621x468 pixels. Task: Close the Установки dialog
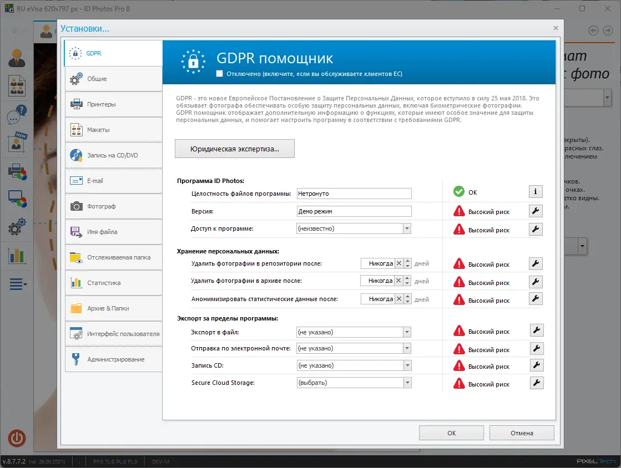pos(556,28)
